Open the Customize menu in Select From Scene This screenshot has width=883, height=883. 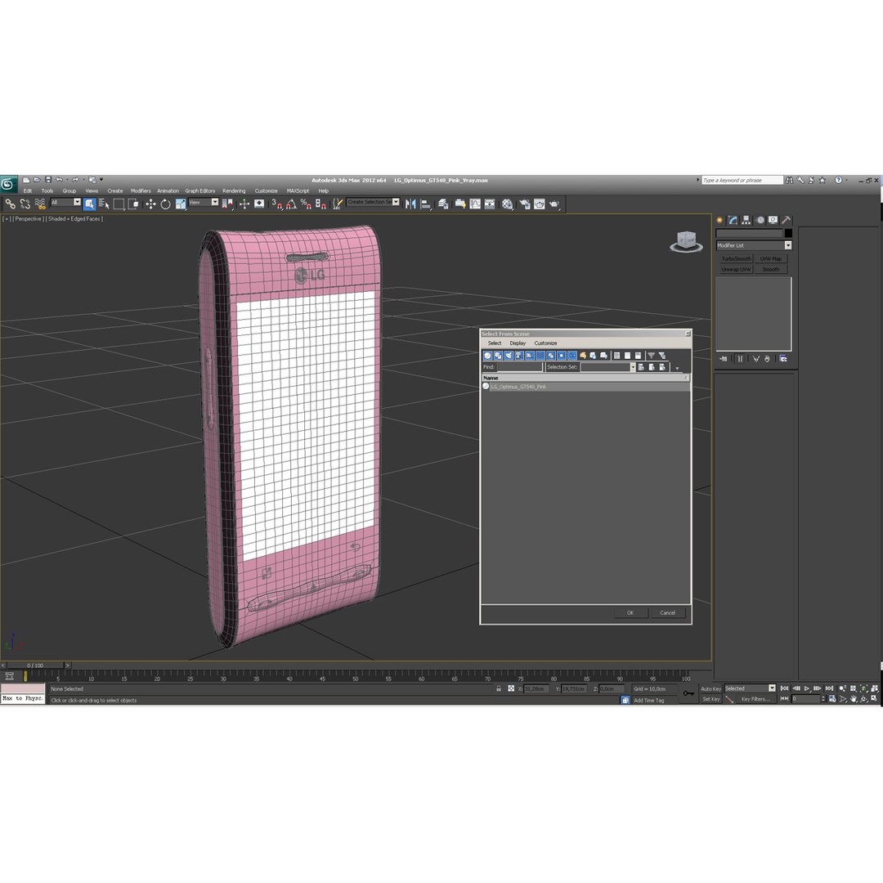click(545, 343)
